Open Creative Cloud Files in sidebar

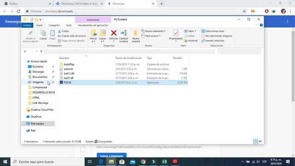(x=42, y=110)
